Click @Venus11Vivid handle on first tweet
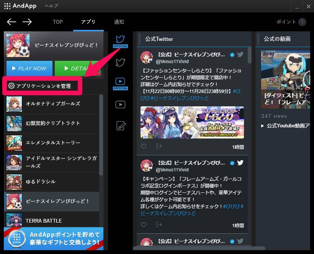314x254 pixels. (172, 62)
